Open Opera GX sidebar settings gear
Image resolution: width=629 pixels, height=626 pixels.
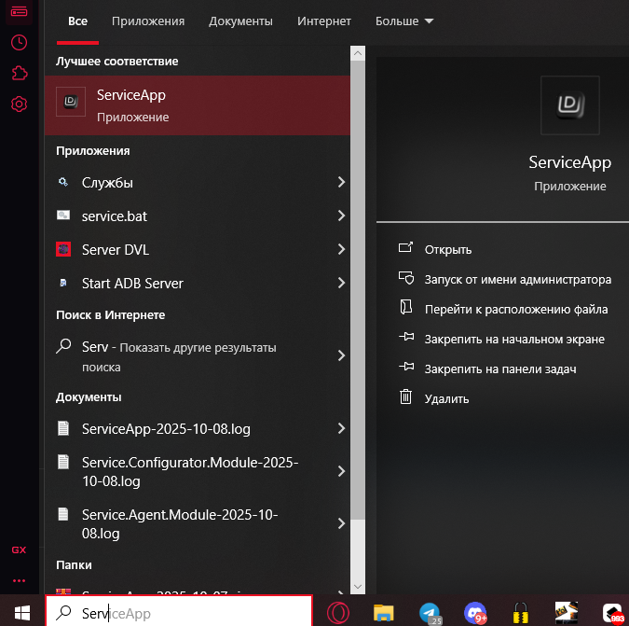(19, 104)
